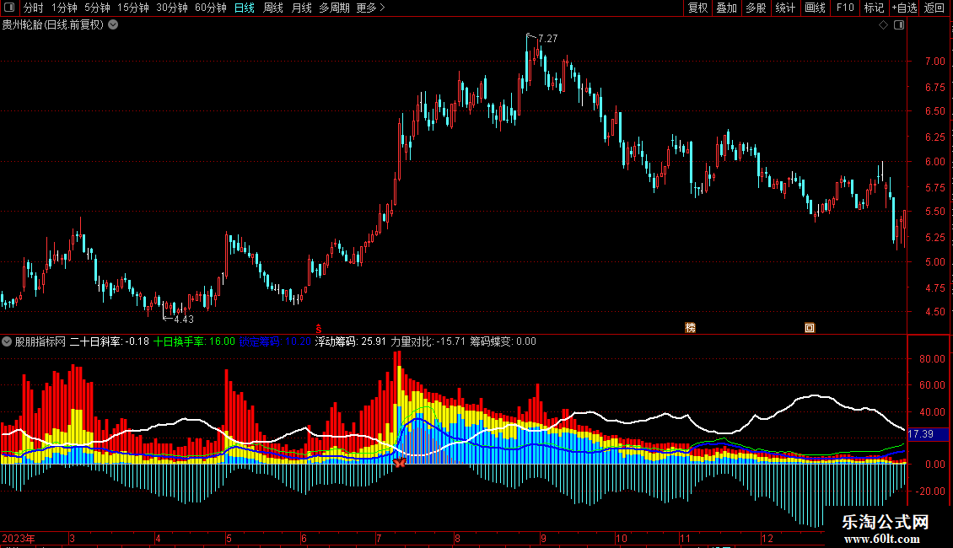
Task: Expand dropdown next to 贵州轮胎 title
Action: [x=113, y=25]
